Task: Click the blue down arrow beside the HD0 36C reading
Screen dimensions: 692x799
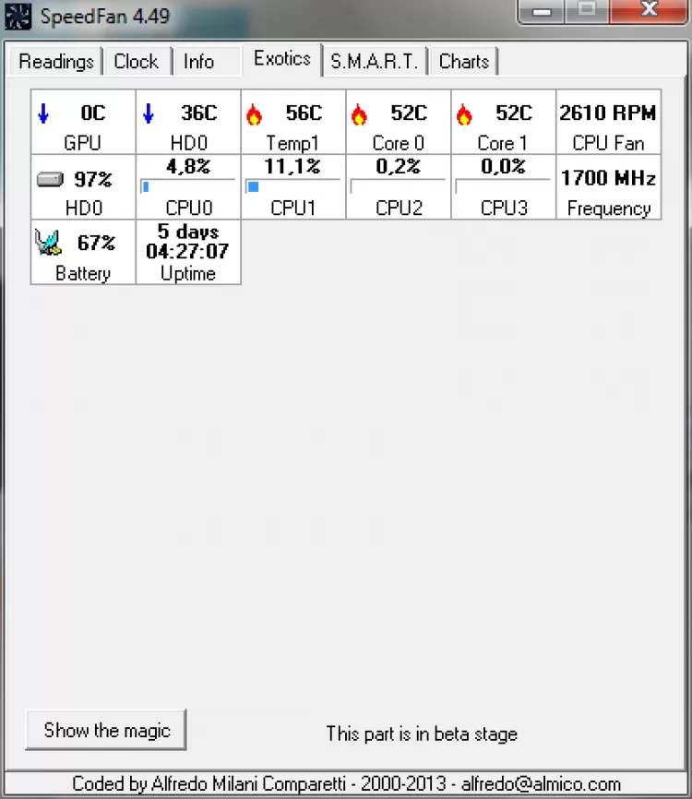Action: pos(149,113)
